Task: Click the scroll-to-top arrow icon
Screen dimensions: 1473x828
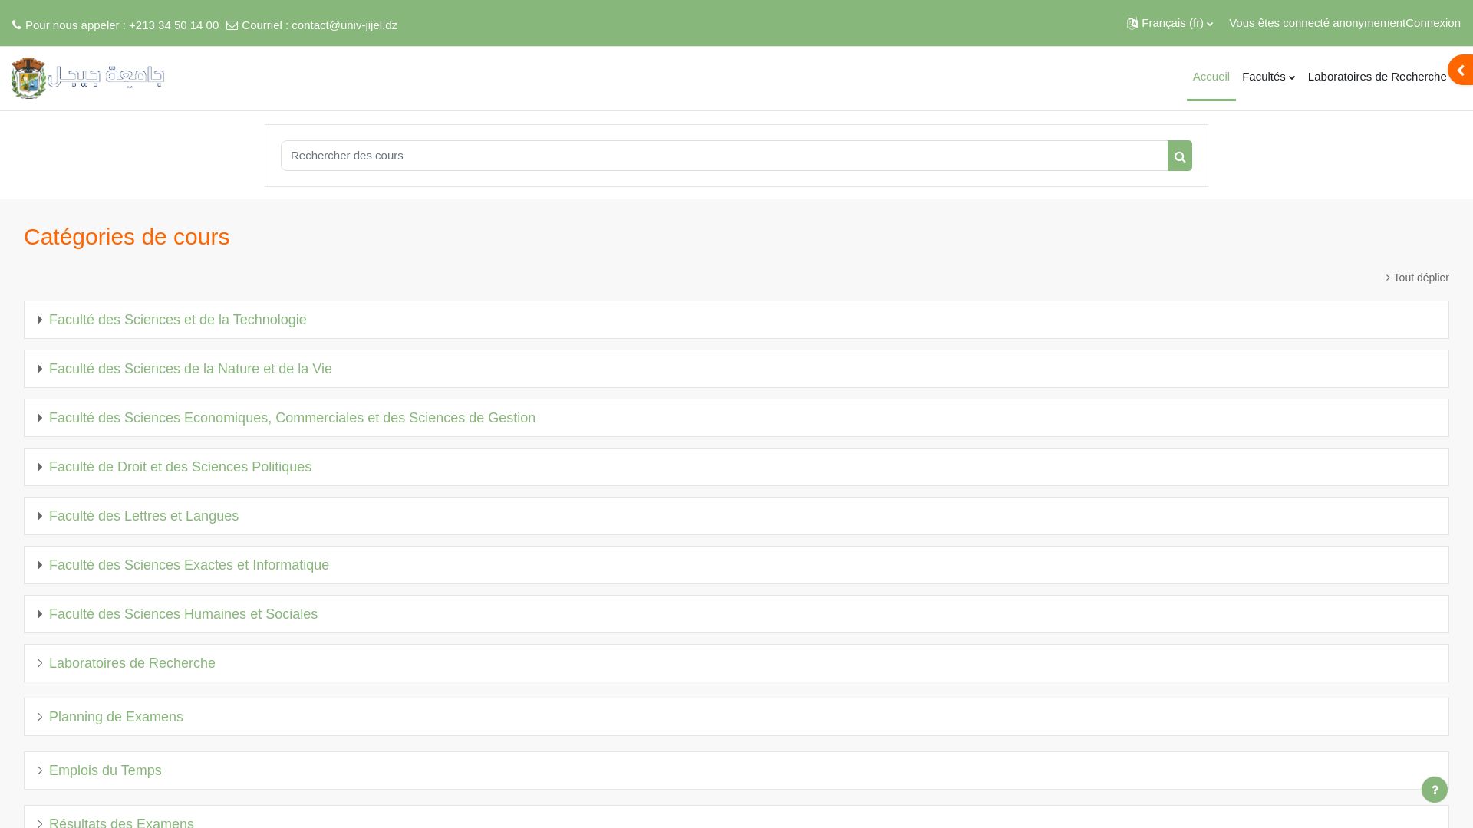Action: click(x=1461, y=70)
